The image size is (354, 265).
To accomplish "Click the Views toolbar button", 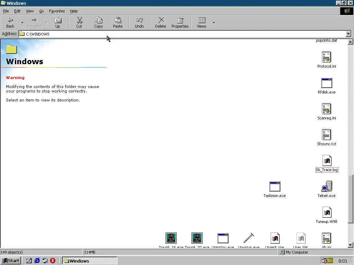I will [x=202, y=22].
